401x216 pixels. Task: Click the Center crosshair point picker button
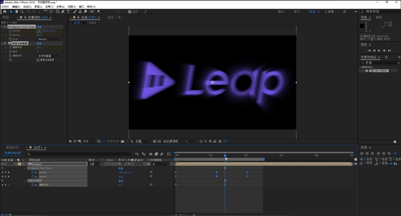(x=39, y=31)
